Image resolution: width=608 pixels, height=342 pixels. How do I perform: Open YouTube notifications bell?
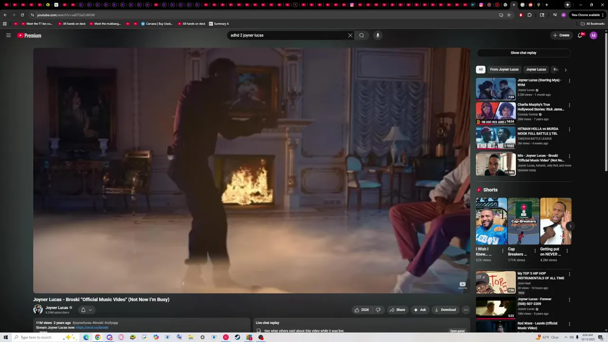click(580, 35)
